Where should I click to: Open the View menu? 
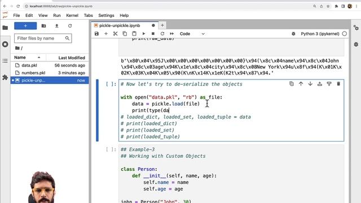pos(43,15)
